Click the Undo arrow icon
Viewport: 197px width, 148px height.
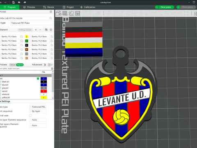click(x=19, y=2)
